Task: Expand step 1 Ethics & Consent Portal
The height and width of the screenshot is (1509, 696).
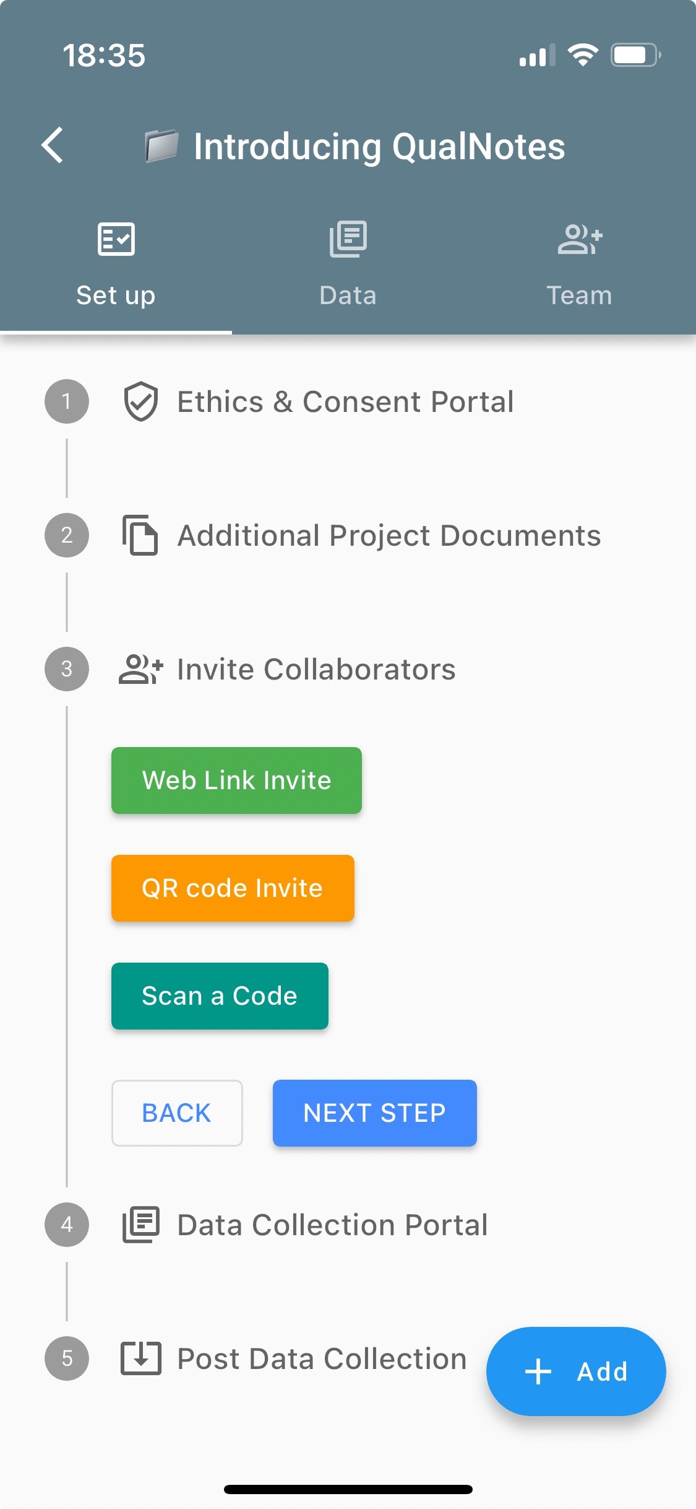Action: point(345,401)
